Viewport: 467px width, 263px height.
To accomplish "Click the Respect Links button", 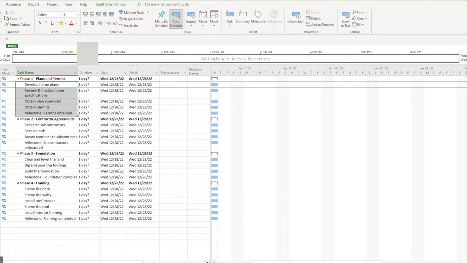I will pos(131,19).
